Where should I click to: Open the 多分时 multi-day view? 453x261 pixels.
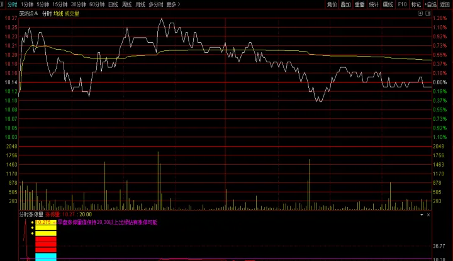tap(155, 4)
